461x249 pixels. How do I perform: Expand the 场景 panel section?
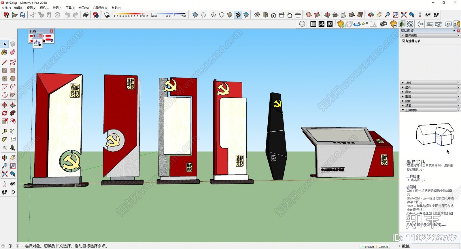point(403,106)
